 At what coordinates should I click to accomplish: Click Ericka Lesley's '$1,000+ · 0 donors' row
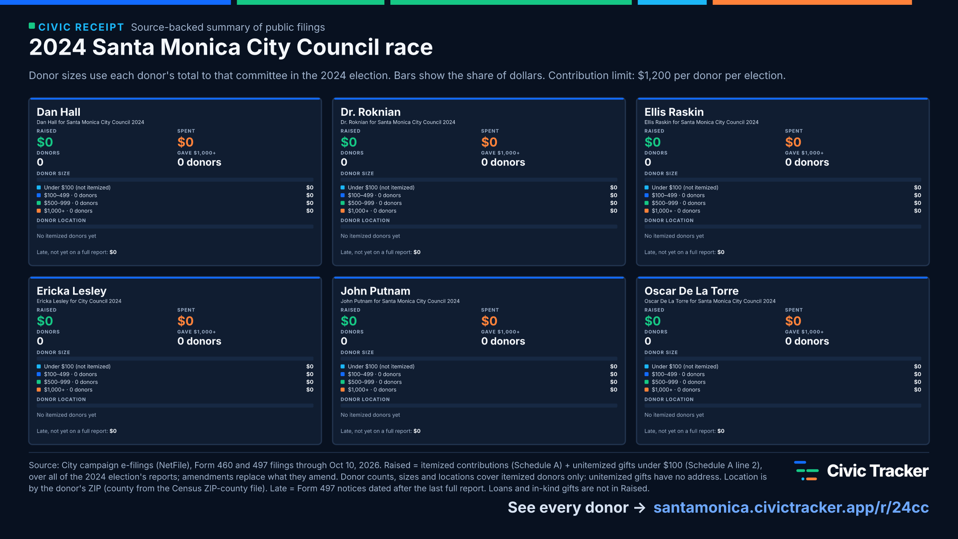click(x=175, y=390)
